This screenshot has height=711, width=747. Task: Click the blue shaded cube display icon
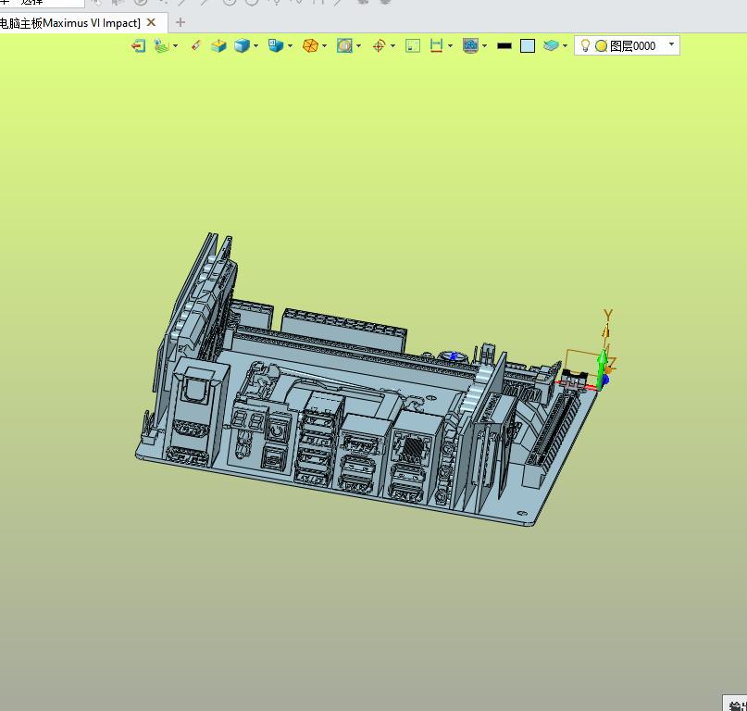tap(242, 45)
